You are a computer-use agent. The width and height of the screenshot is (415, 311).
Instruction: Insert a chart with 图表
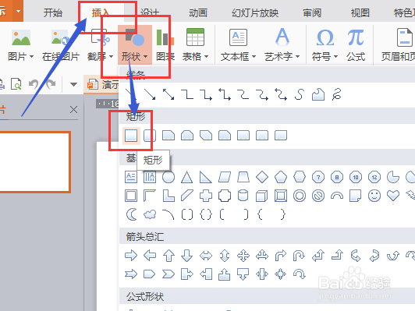[x=165, y=45]
